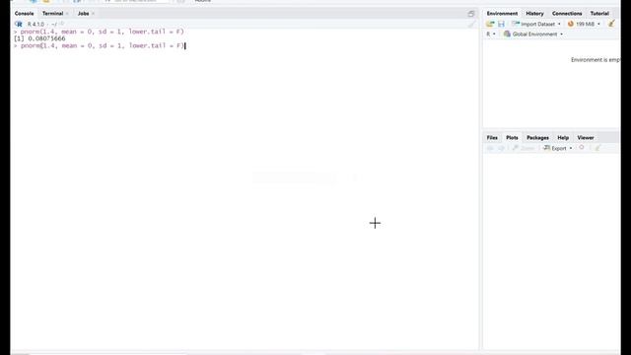Switch to the Connections tab
Image resolution: width=631 pixels, height=355 pixels.
(x=567, y=13)
